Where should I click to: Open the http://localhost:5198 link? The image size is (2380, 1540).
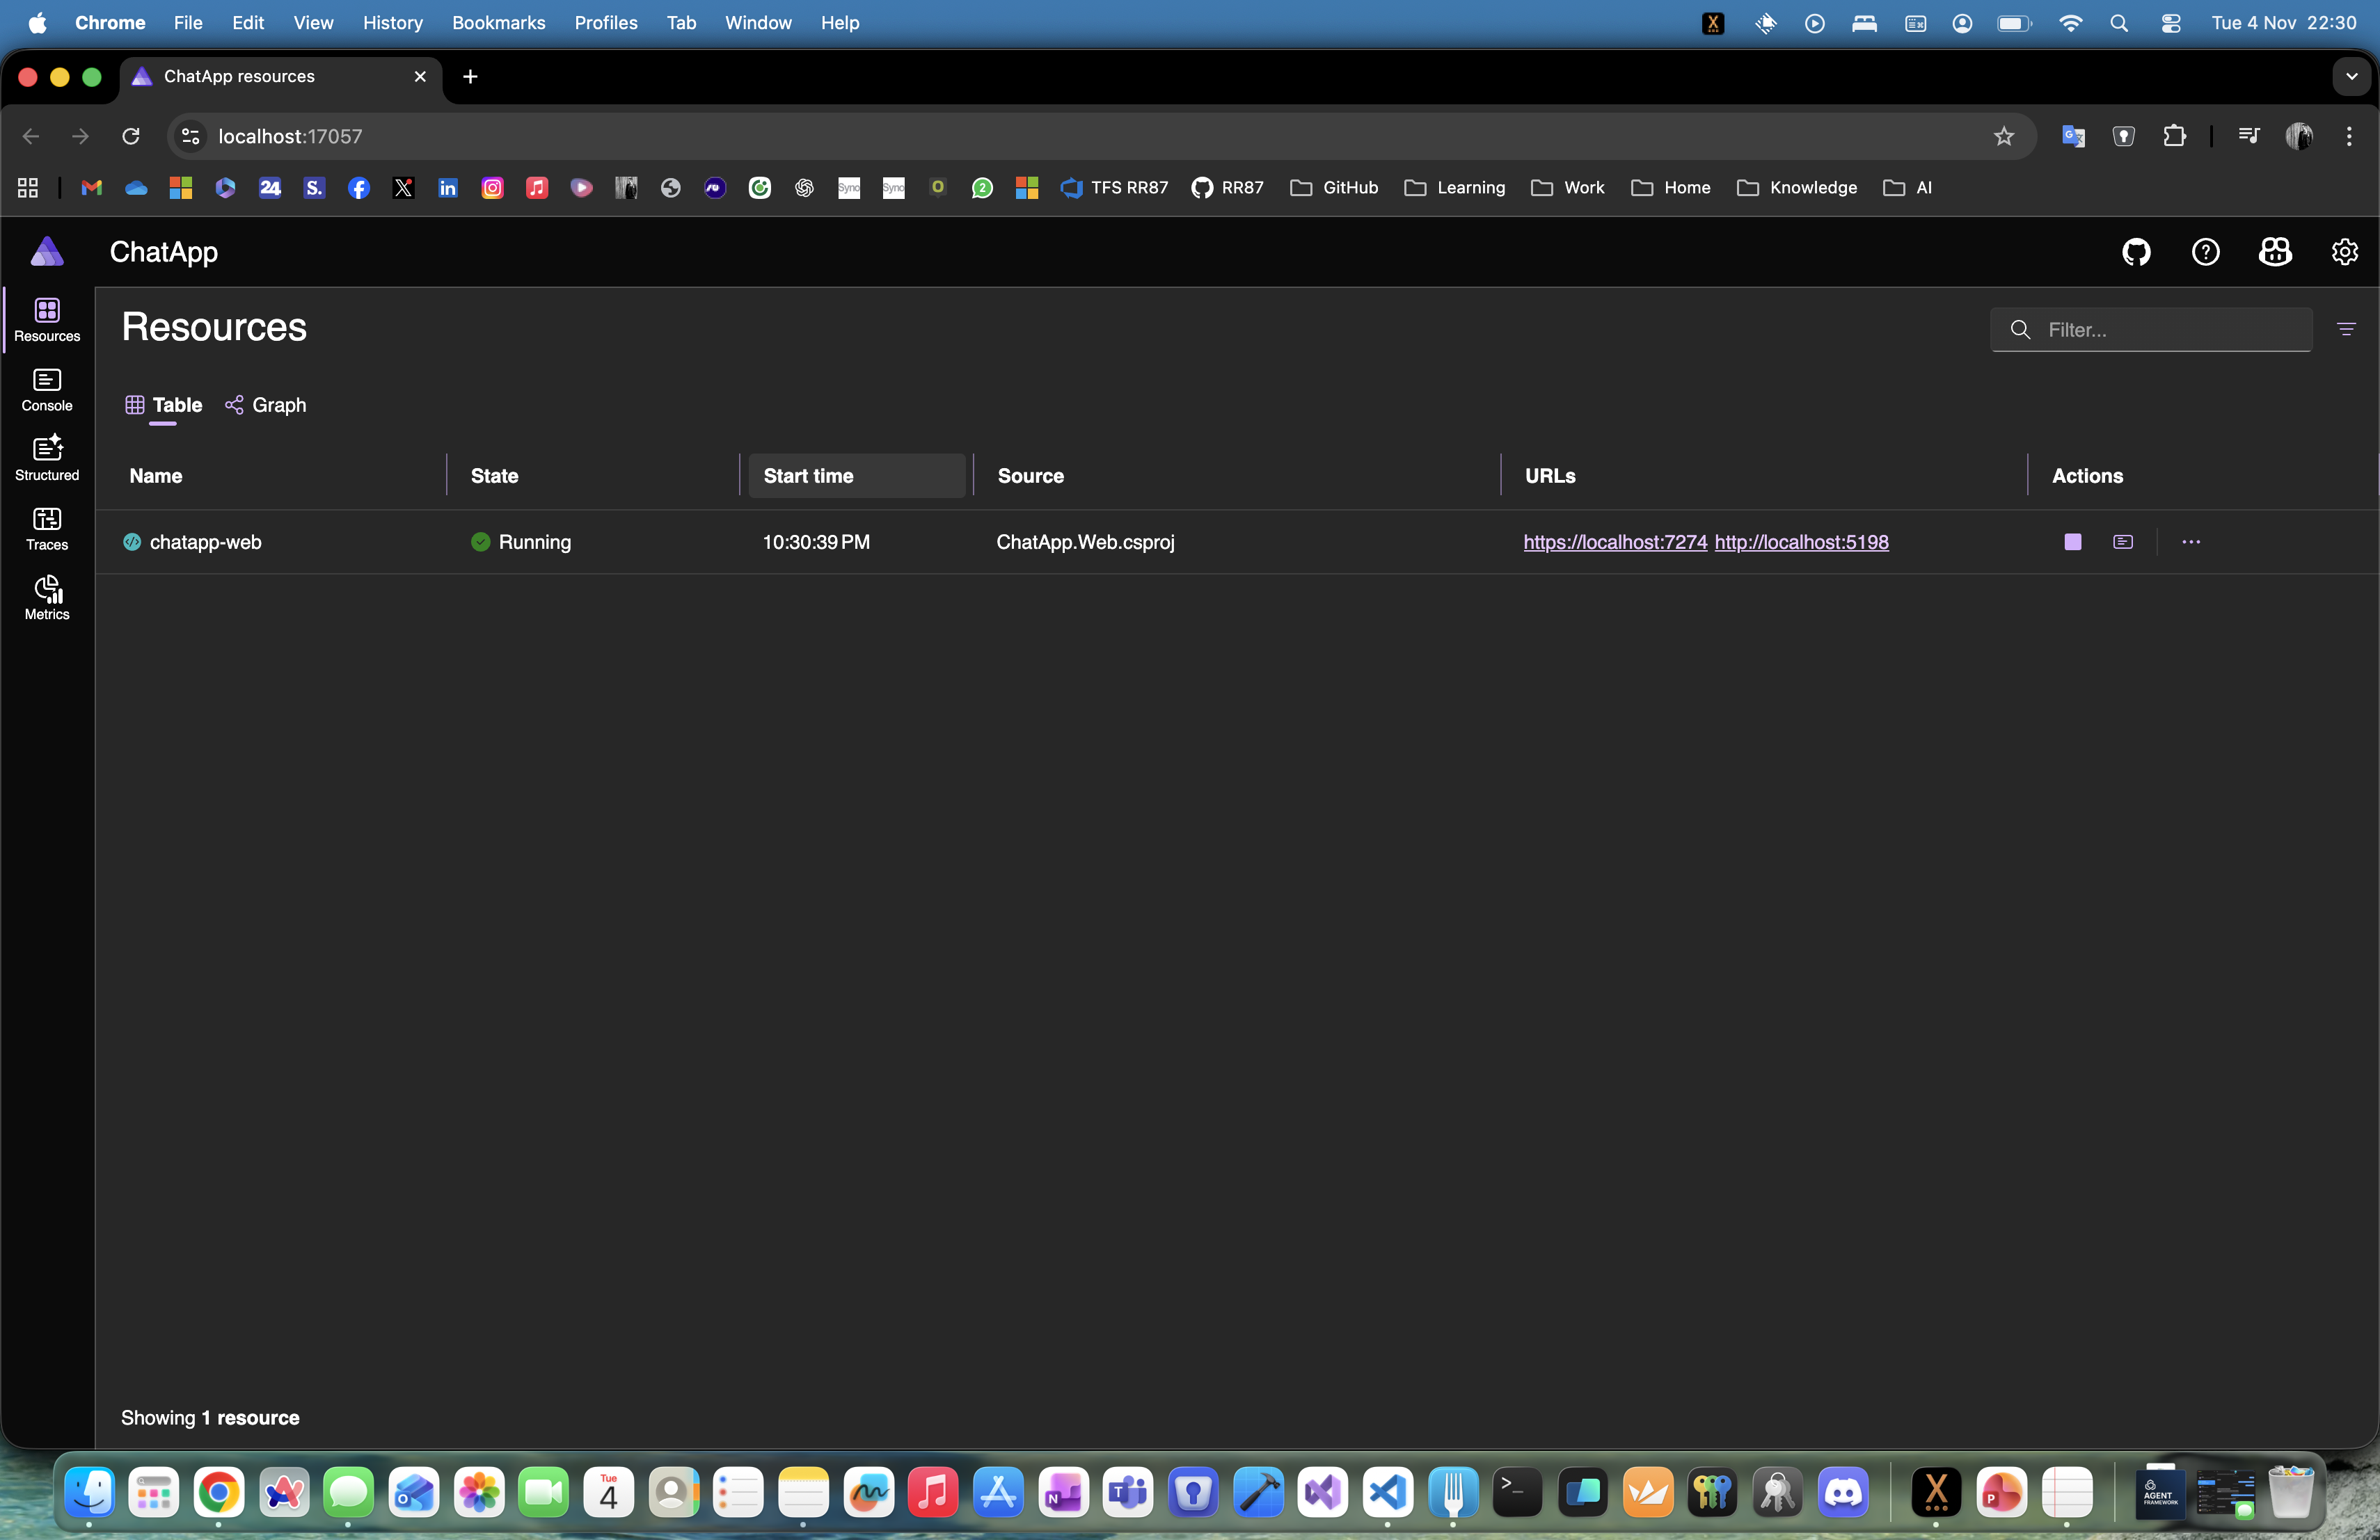pos(1801,542)
